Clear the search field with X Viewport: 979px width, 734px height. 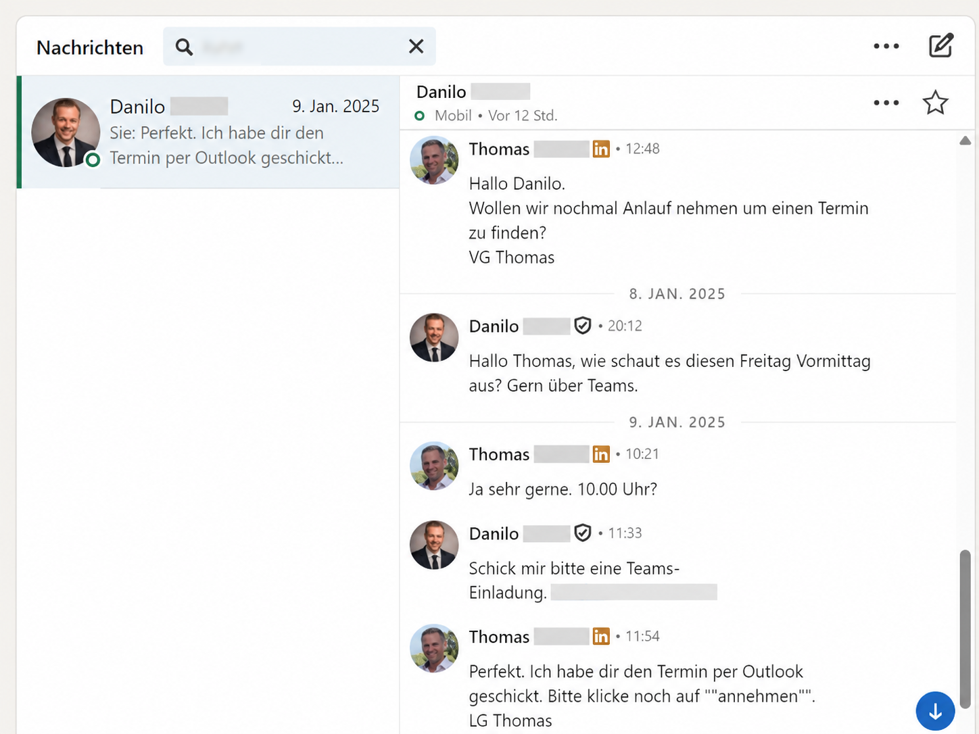coord(416,46)
